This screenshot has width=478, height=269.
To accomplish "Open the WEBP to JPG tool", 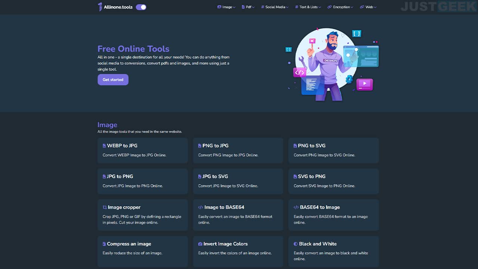I will pyautogui.click(x=143, y=150).
